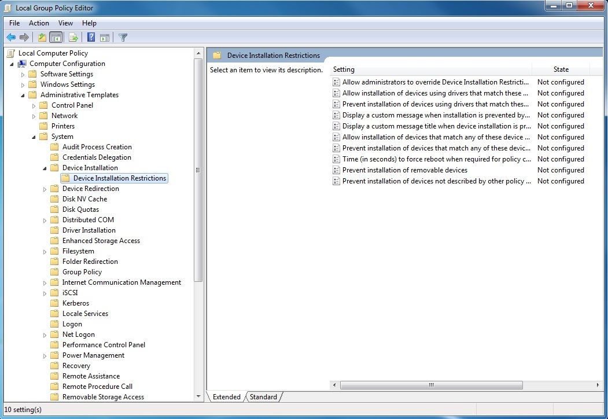Toggle Show/Hide Console Tree toolbar icon
Screen dimensions: 608x419
pyautogui.click(x=56, y=38)
